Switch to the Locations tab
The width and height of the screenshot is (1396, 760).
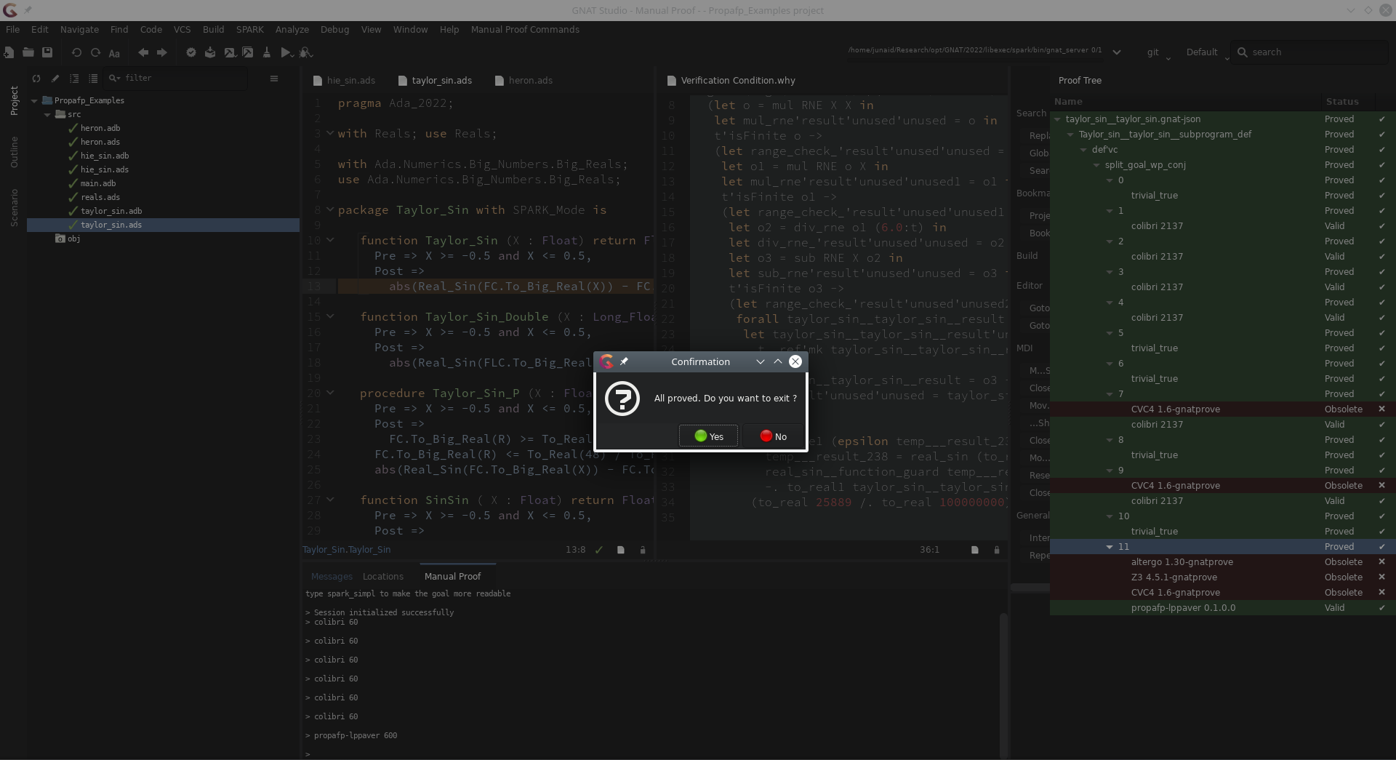pyautogui.click(x=383, y=577)
